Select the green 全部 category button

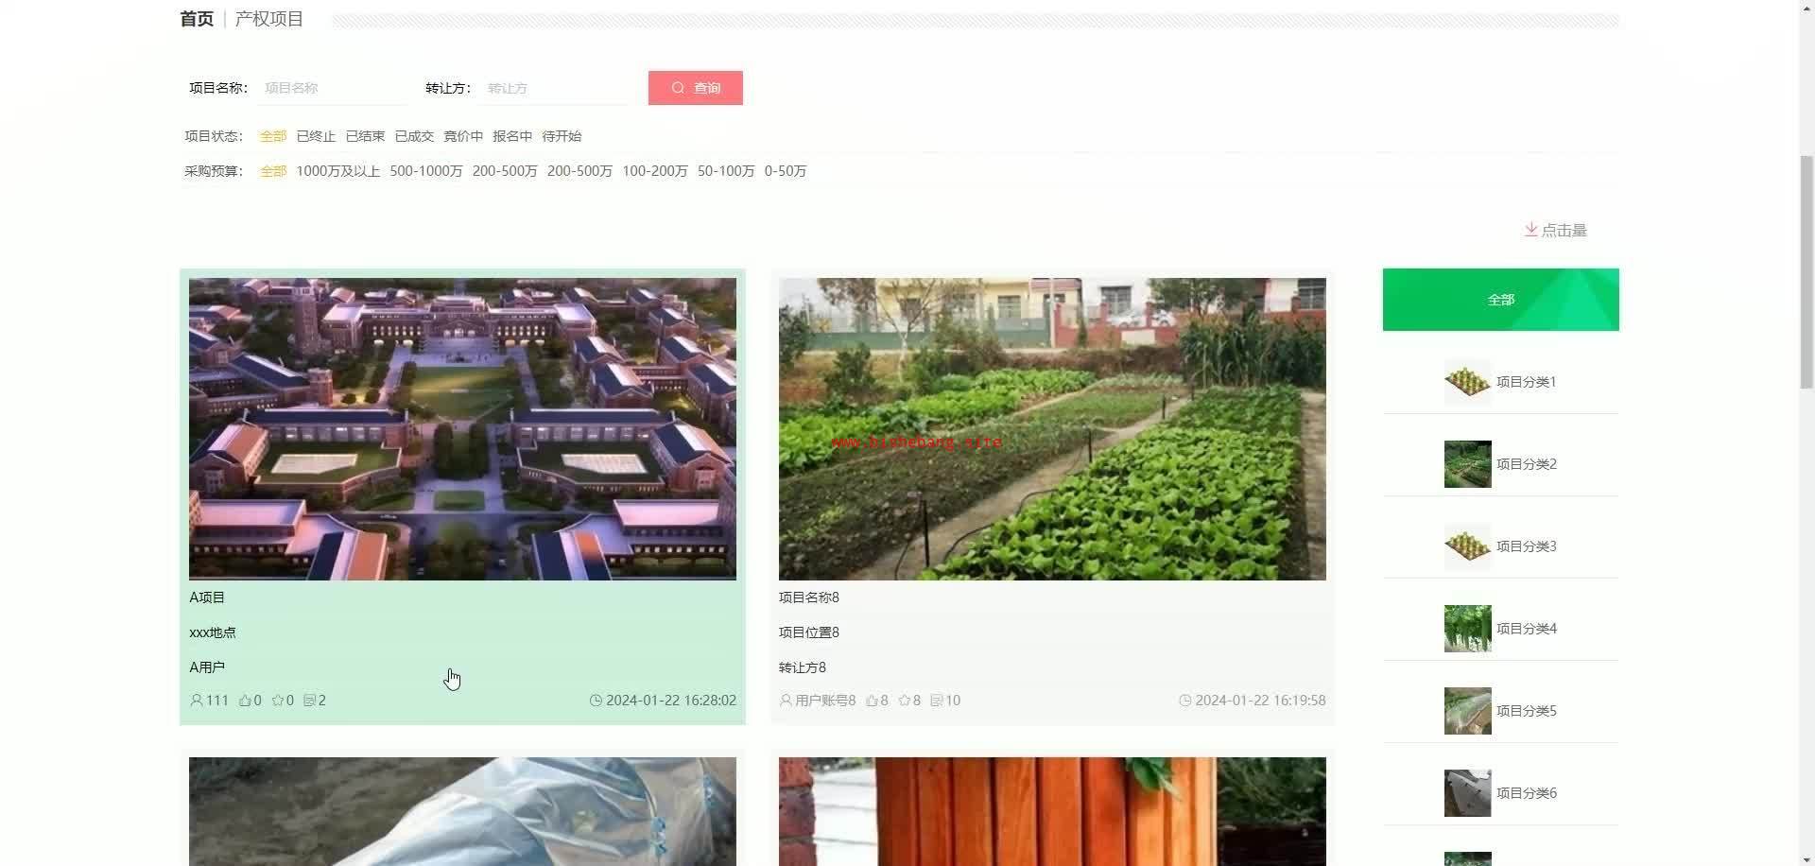tap(1501, 300)
